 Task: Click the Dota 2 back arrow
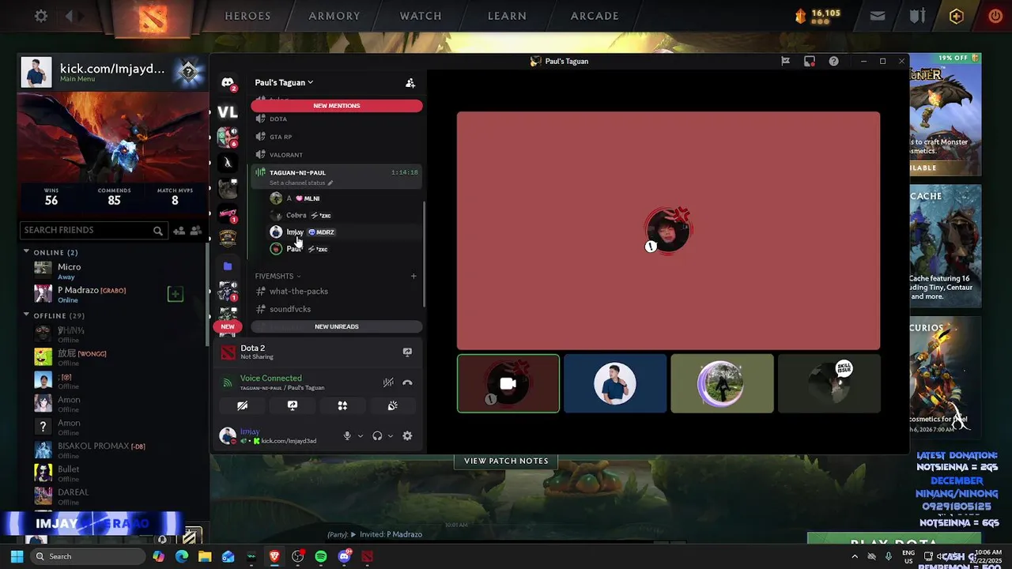pos(70,16)
